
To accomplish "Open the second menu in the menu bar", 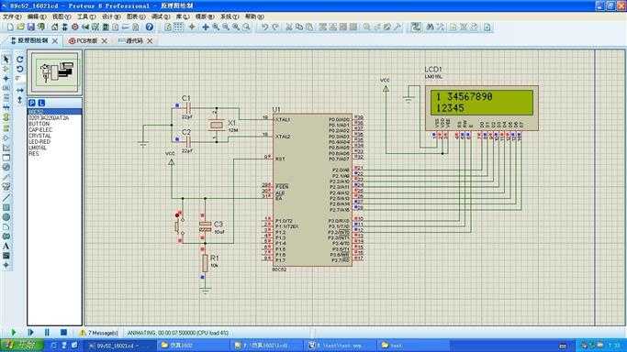I will [37, 16].
